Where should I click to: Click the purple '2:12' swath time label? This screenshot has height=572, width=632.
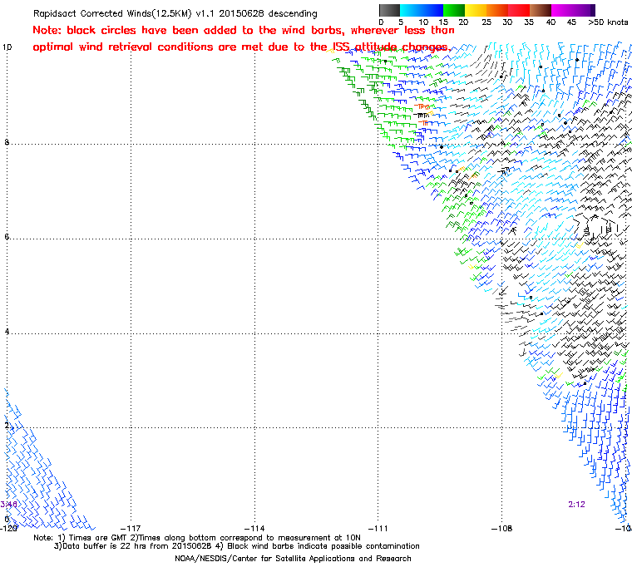click(x=576, y=505)
